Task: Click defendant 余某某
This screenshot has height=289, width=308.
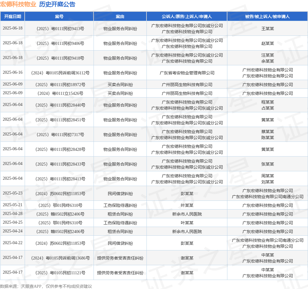Action: point(267,61)
